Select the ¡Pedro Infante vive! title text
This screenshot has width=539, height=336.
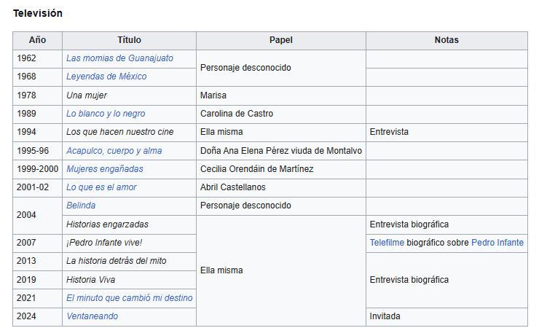(x=104, y=243)
